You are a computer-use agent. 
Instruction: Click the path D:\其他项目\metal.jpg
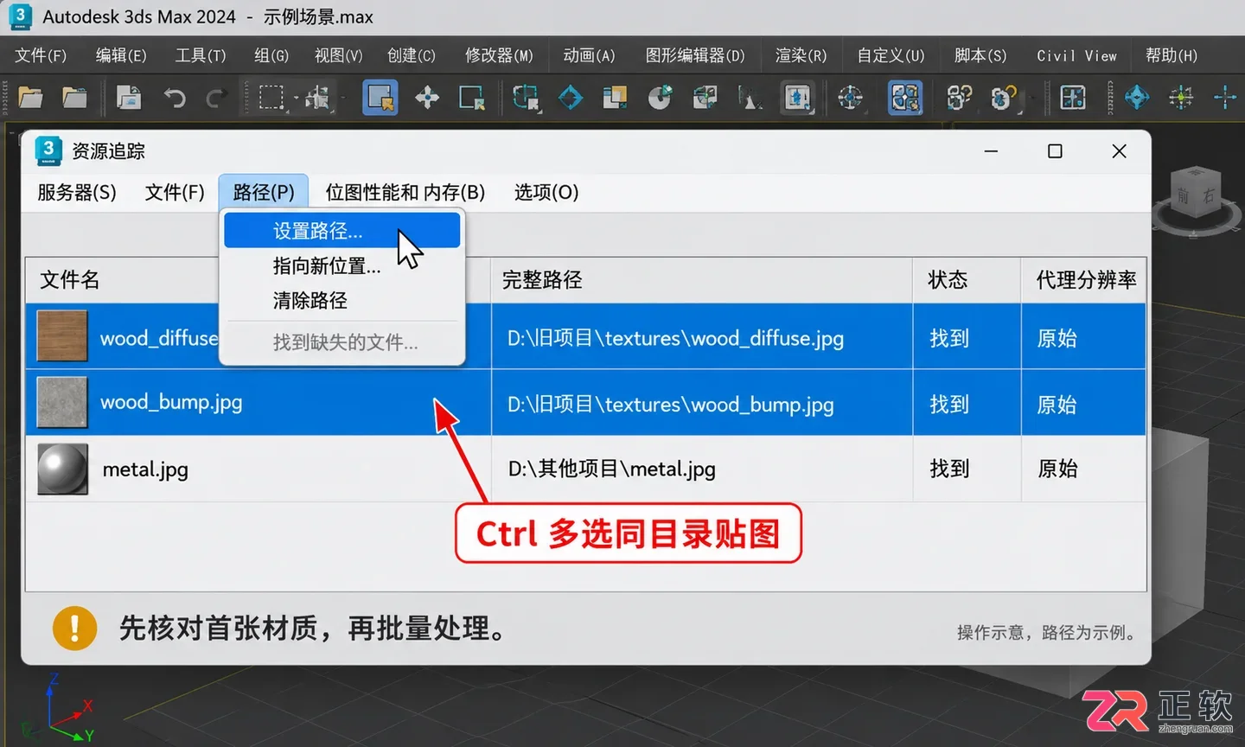[612, 469]
